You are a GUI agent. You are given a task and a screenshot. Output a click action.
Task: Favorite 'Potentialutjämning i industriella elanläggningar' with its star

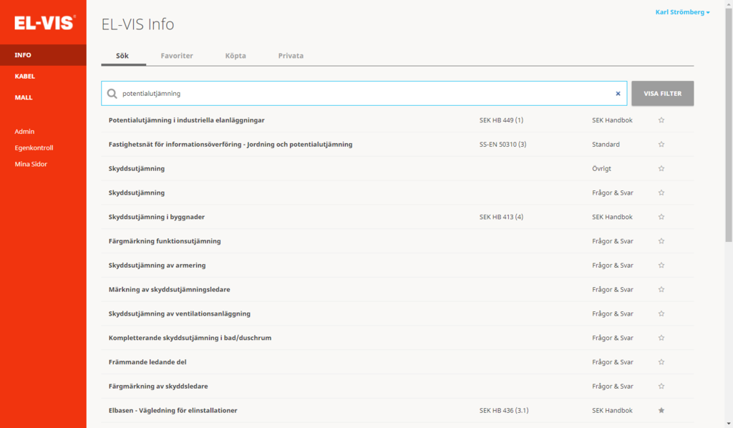tap(661, 120)
